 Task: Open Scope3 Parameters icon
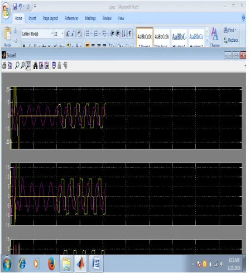[9, 66]
